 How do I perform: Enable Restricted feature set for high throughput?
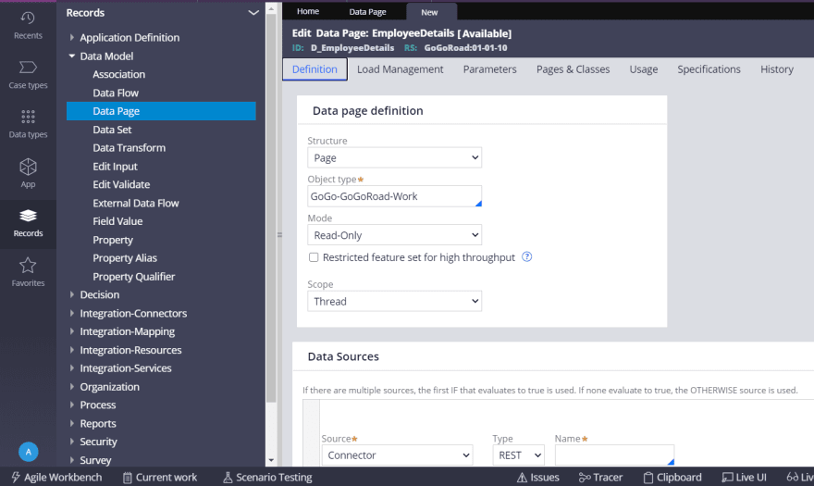point(314,257)
